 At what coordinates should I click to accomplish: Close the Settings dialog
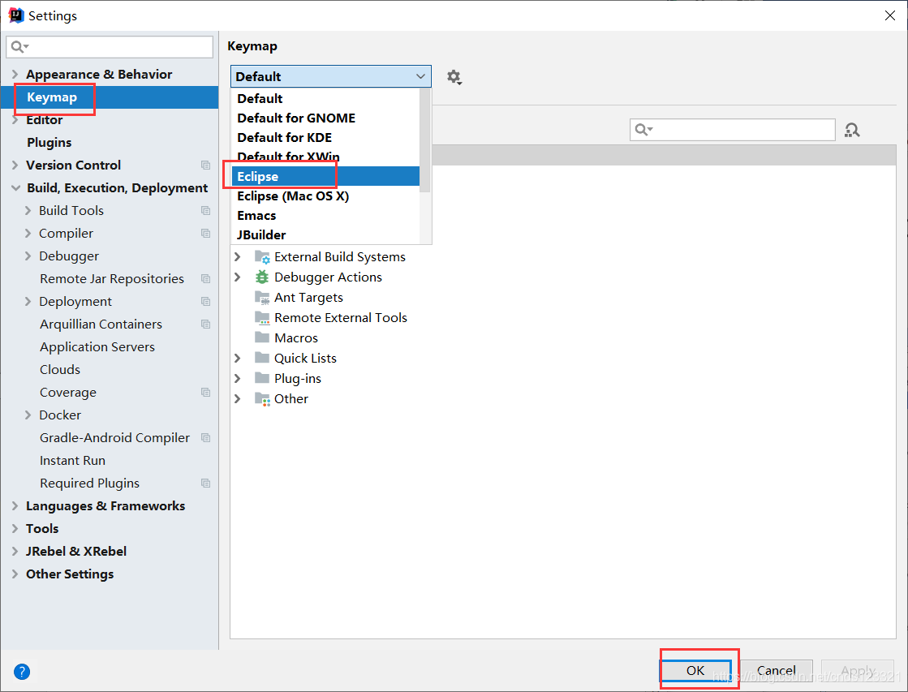click(x=890, y=15)
